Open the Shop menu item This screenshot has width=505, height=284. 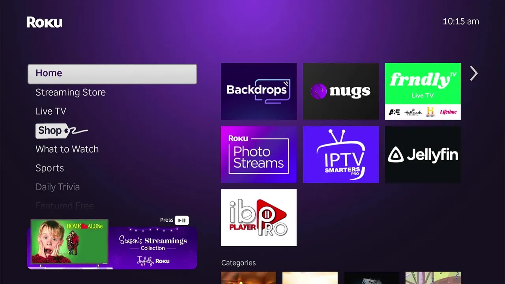(x=61, y=131)
